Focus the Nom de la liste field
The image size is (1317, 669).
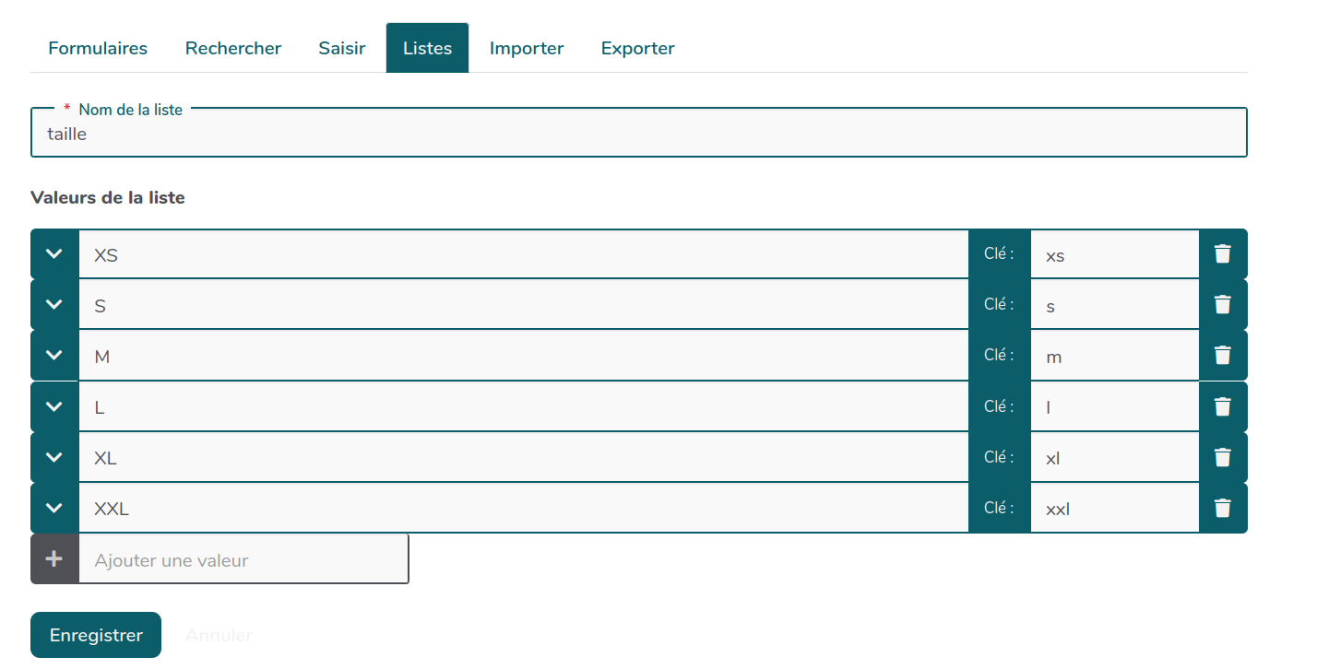coord(638,135)
